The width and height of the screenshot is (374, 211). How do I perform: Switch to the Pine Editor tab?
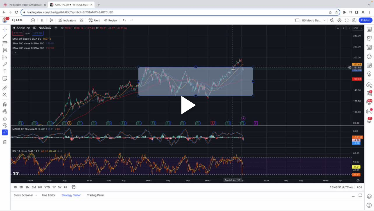pyautogui.click(x=48, y=195)
